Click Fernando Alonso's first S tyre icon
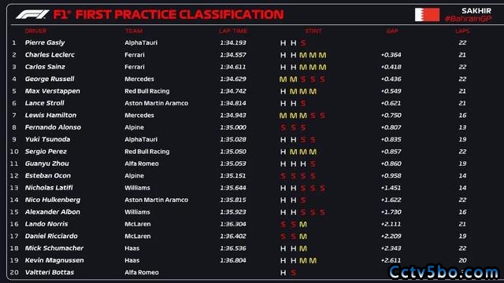Screen dimensions: 504x283 [x=283, y=127]
